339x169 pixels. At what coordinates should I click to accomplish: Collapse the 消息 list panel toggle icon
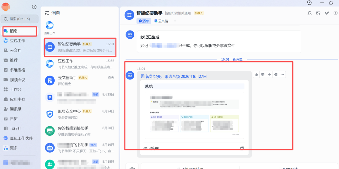47,13
